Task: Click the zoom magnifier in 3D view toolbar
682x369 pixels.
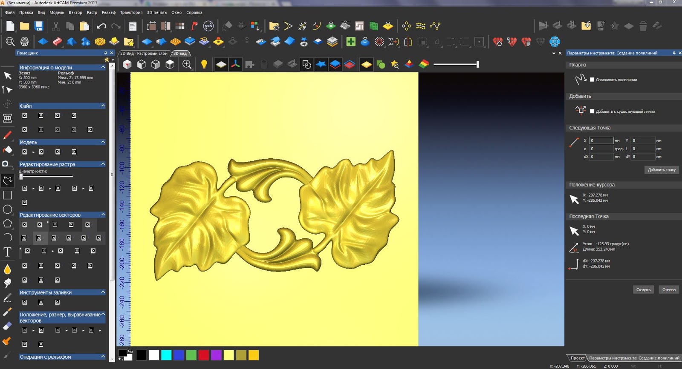Action: [187, 64]
